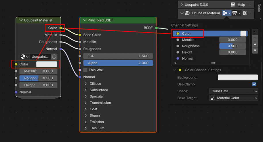This screenshot has width=263, height=142.
Task: Expand the Thin Film section
Action: click(85, 128)
